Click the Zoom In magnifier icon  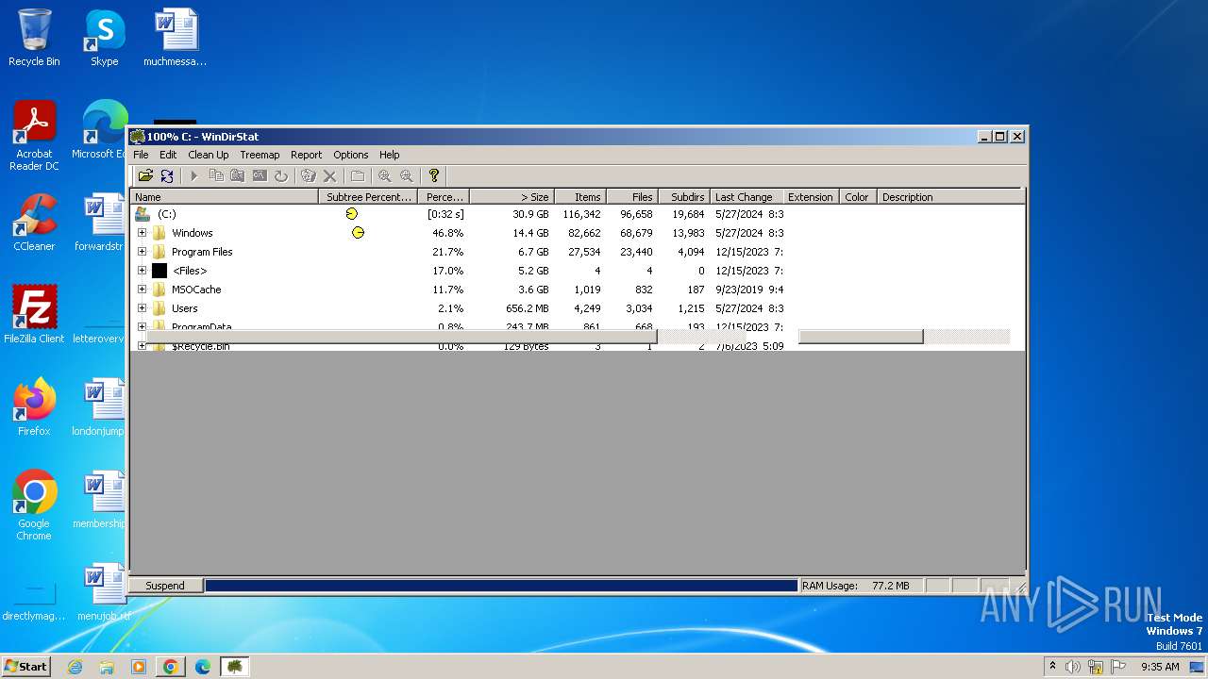(x=385, y=175)
